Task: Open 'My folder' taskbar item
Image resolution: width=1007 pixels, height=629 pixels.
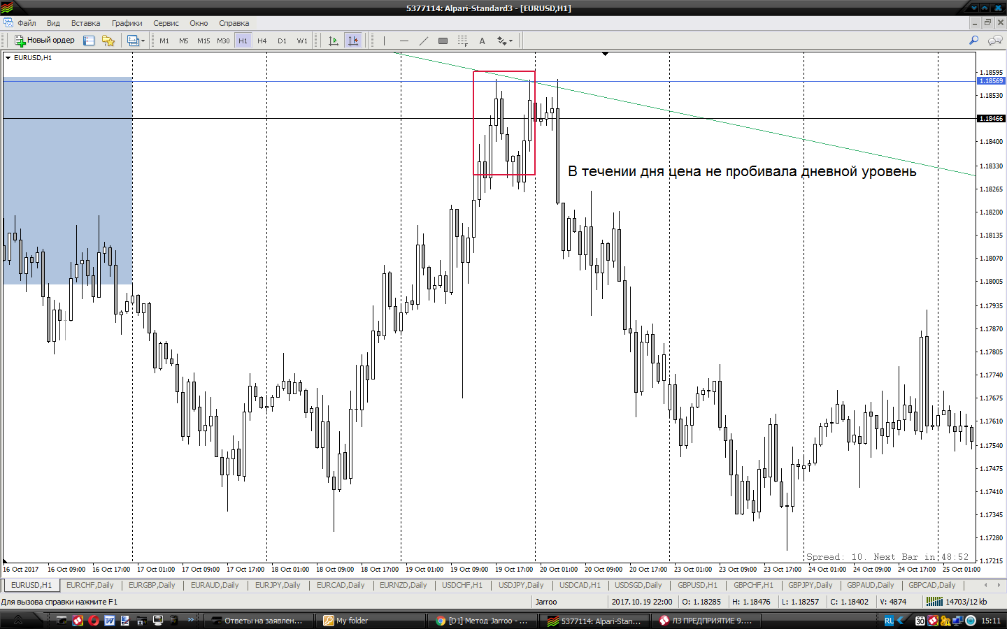Action: 369,621
